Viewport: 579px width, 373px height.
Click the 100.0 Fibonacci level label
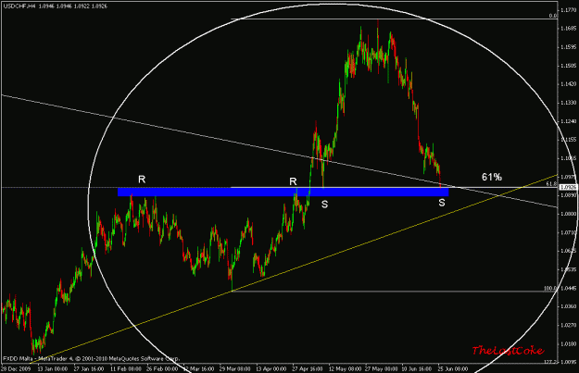[550, 288]
